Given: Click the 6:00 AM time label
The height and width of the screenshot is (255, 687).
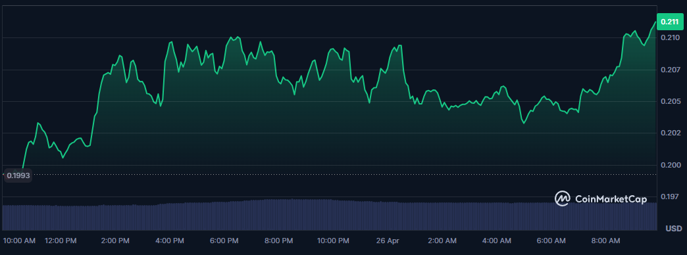Looking at the screenshot, I should tap(551, 241).
